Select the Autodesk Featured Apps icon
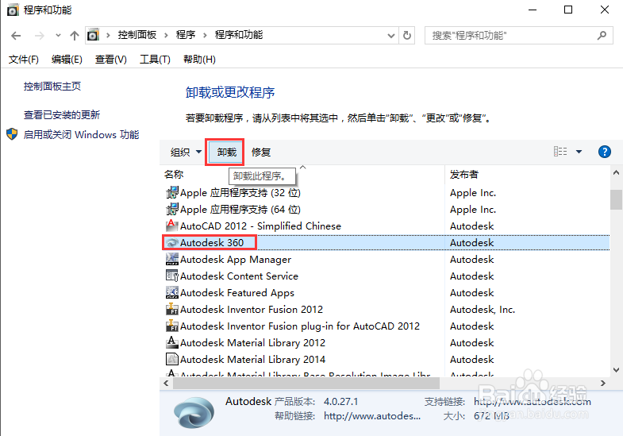The height and width of the screenshot is (436, 623). pos(171,292)
